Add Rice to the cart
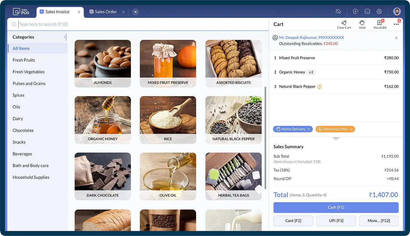 [168, 120]
